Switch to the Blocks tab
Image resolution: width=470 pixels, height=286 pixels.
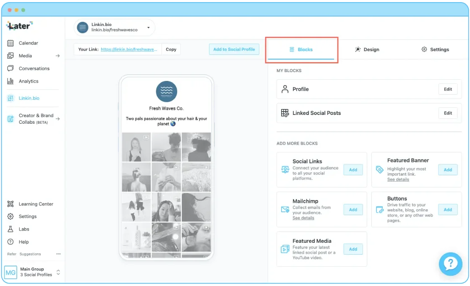[301, 49]
